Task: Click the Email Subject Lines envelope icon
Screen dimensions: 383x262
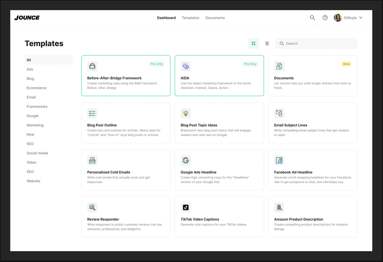Action: 279,113
